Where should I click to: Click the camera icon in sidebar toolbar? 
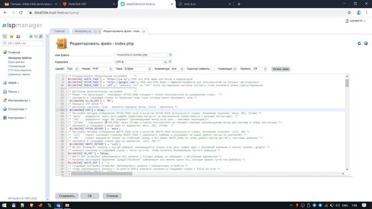18,36
